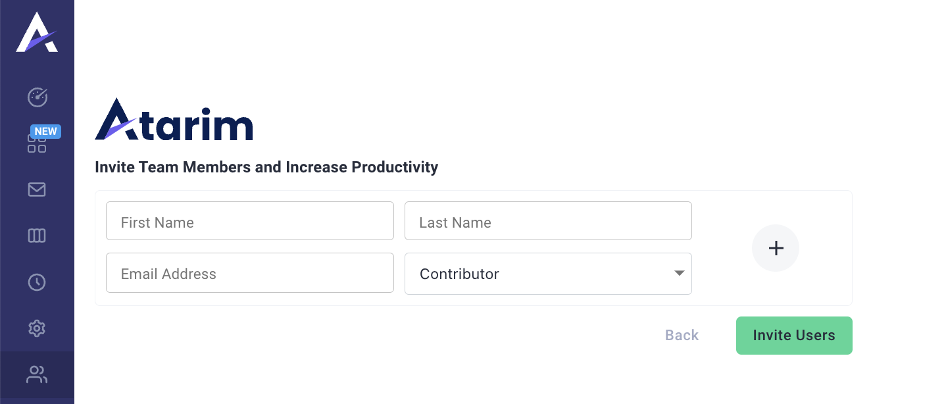Focus the First Name field

point(250,221)
